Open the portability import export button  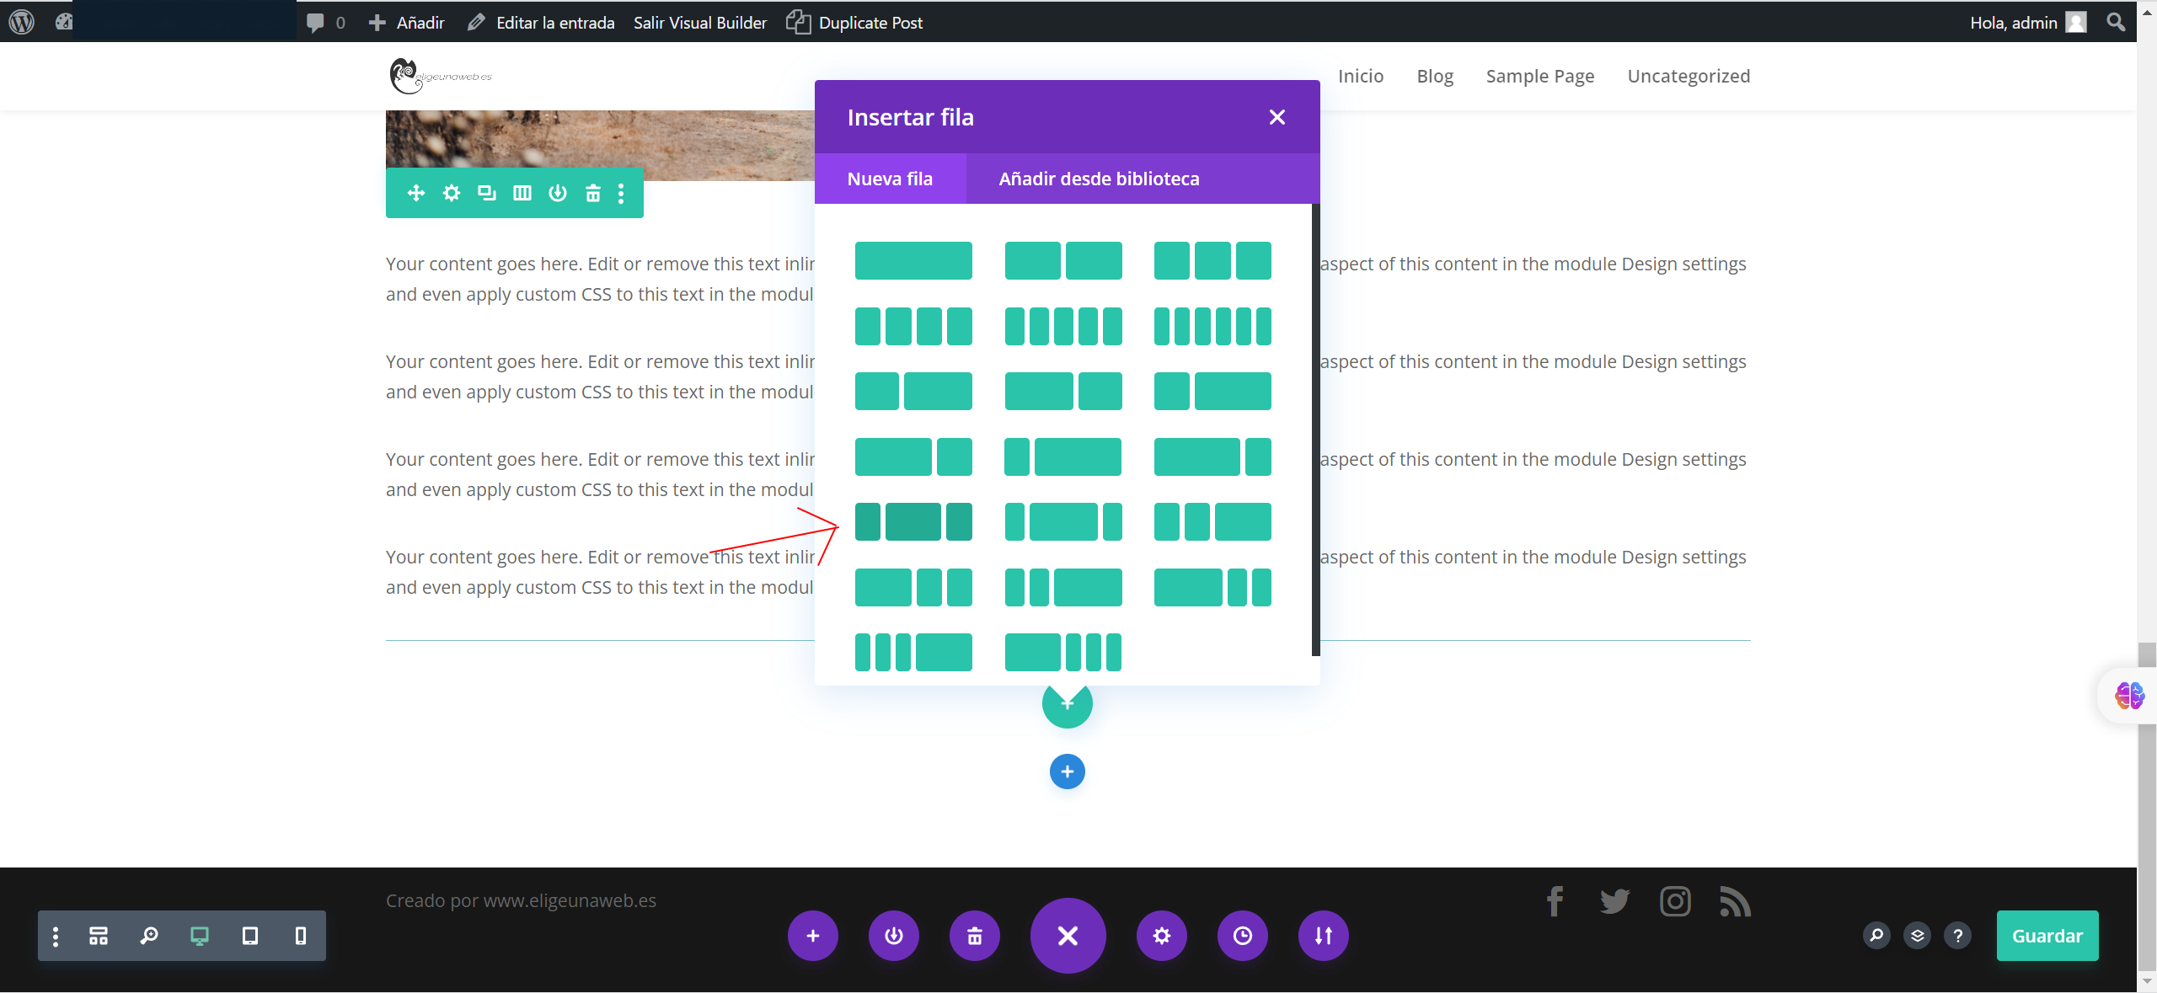click(x=1323, y=936)
